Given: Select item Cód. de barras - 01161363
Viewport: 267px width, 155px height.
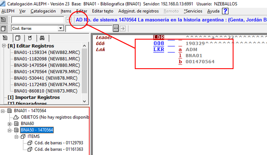Looking at the screenshot, I should click(59, 149).
